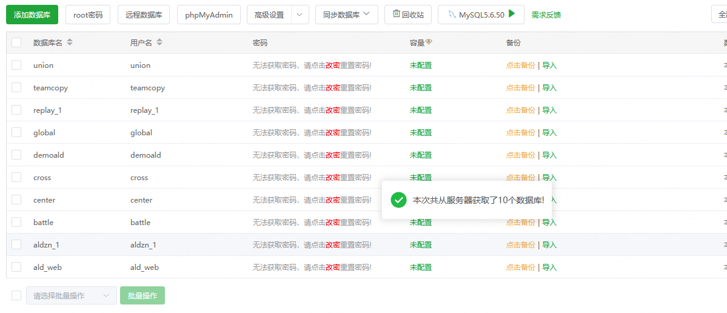Select database name cell center
This screenshot has height=313, width=727.
(x=44, y=200)
